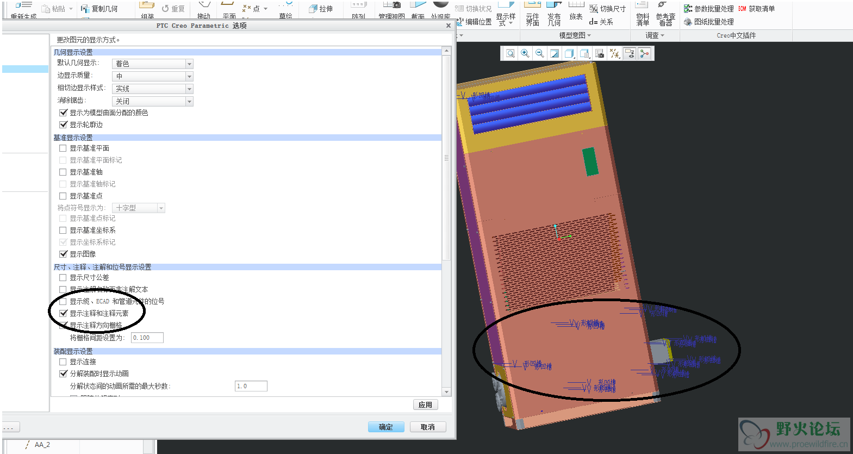Click the 应用 (Apply) button

point(426,405)
